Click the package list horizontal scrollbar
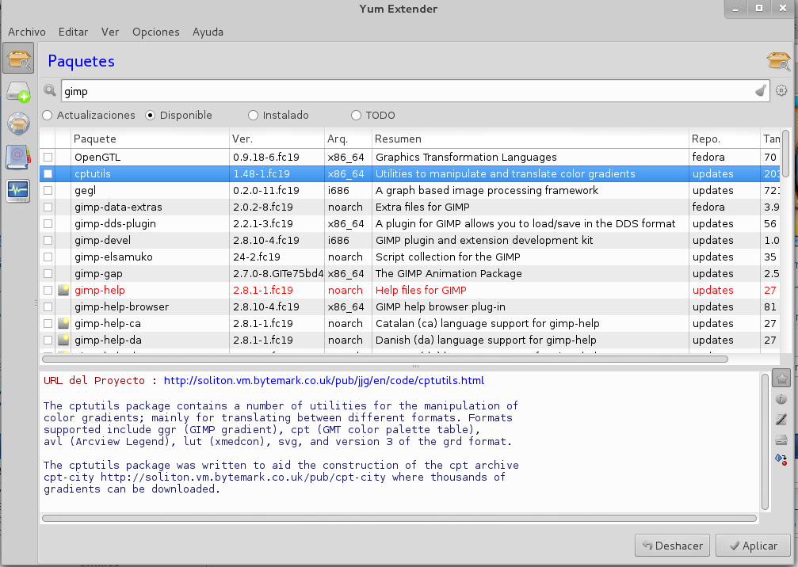Image resolution: width=798 pixels, height=567 pixels. [x=385, y=359]
